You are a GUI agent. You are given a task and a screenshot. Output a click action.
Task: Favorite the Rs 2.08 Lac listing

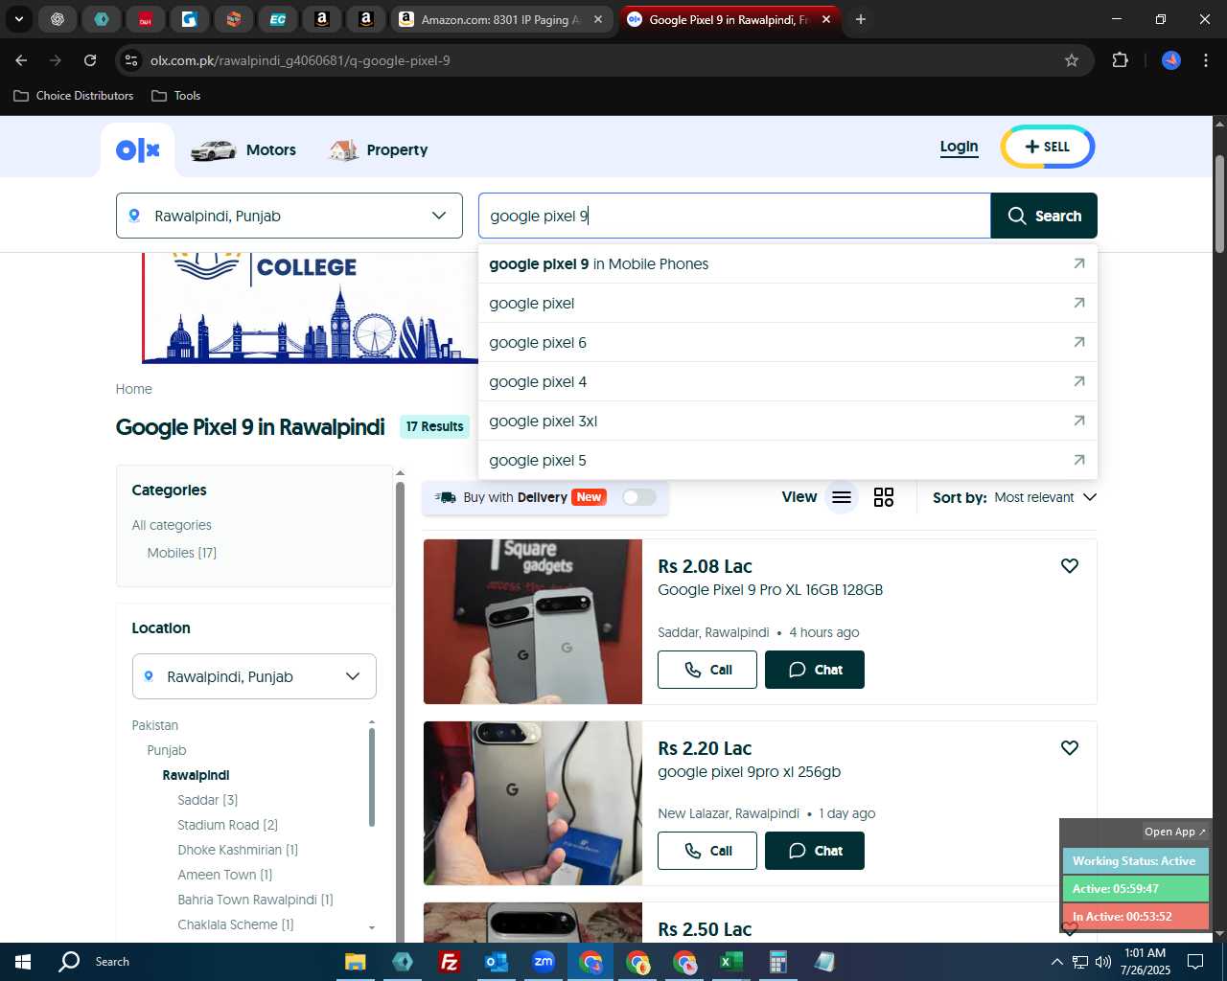point(1070,566)
